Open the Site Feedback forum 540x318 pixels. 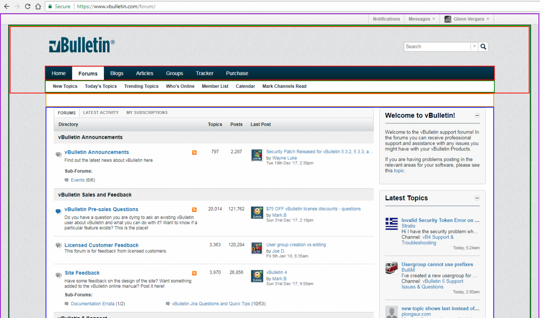click(82, 273)
